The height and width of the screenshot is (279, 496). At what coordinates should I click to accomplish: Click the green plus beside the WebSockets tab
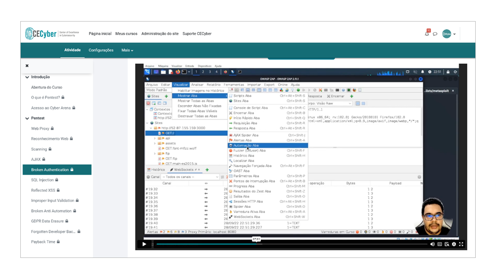tap(207, 170)
